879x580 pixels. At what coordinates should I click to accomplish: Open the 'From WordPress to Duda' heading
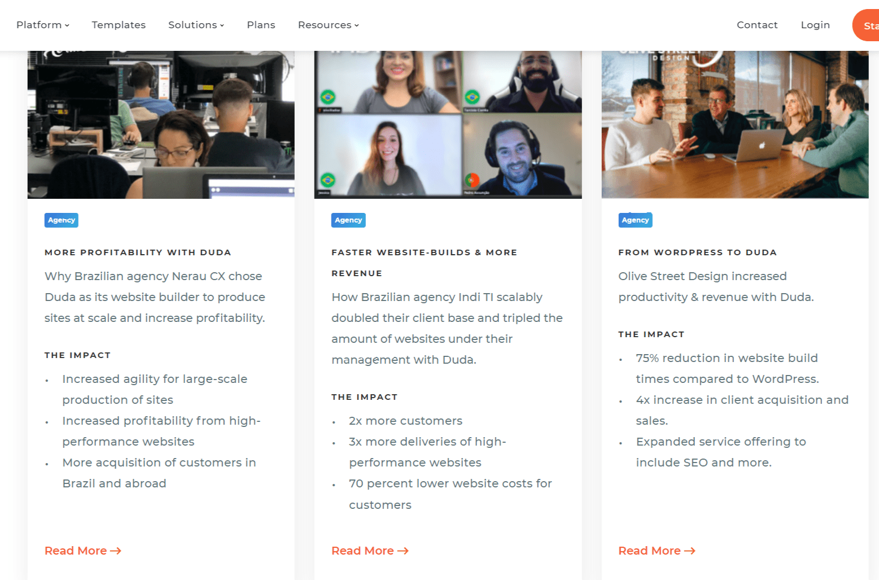(698, 252)
